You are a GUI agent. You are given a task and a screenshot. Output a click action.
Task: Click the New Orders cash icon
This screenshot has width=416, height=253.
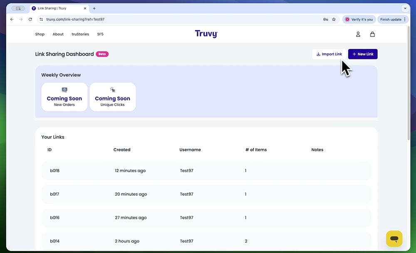[64, 90]
